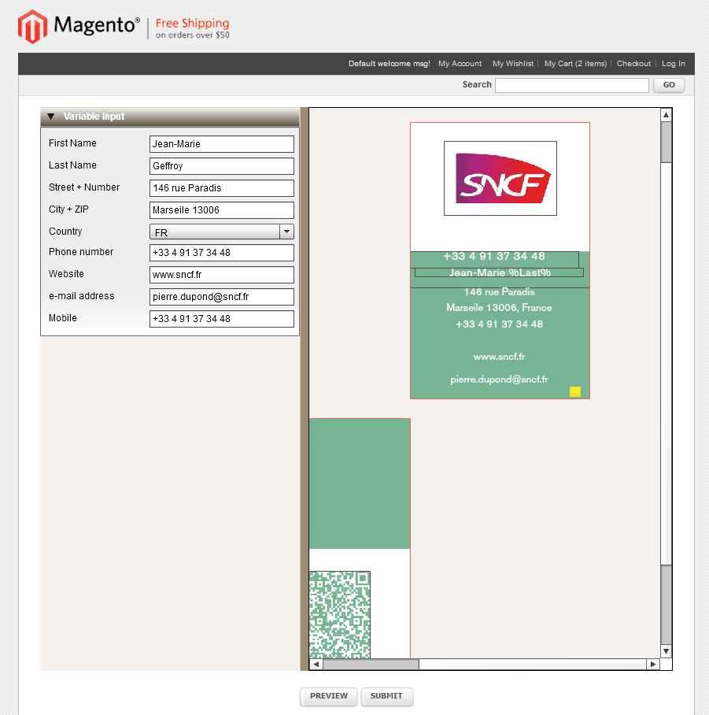Click the PREVIEW button
The image size is (709, 715).
328,696
